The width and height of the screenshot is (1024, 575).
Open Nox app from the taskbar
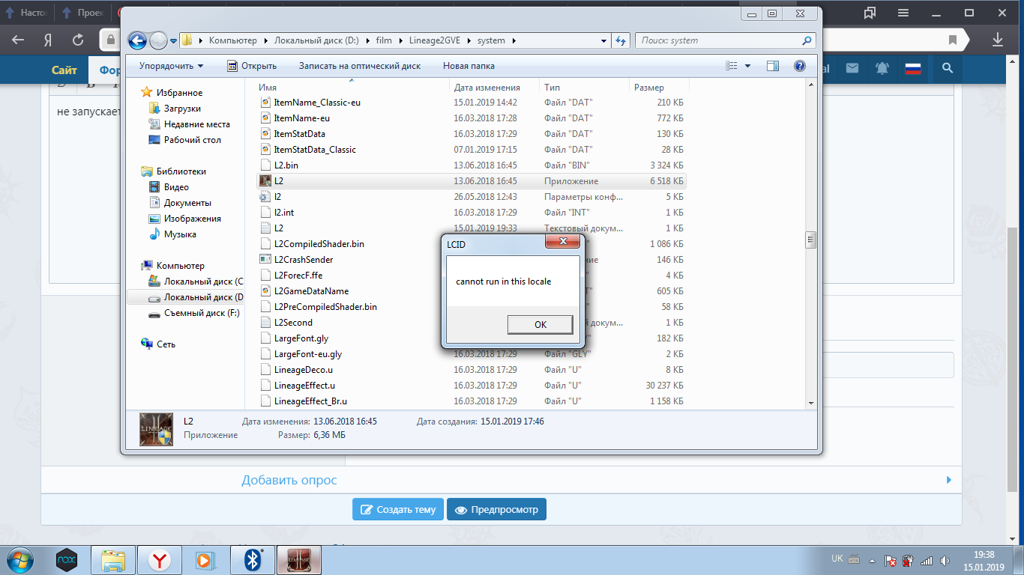[x=67, y=559]
